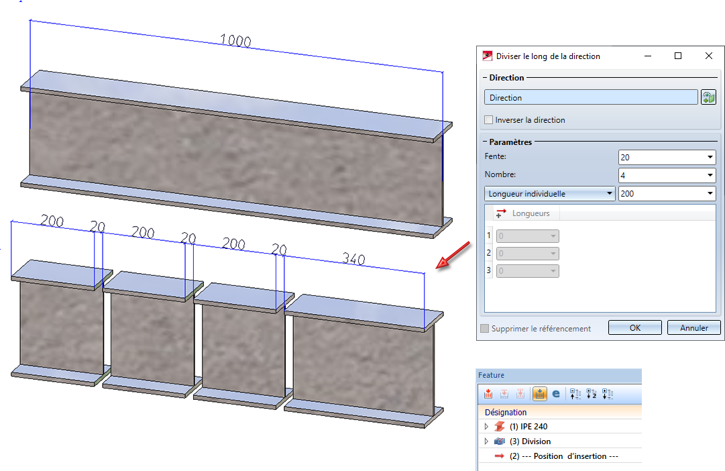
Task: Click the 340 dimension text on lower beam
Action: (x=353, y=258)
